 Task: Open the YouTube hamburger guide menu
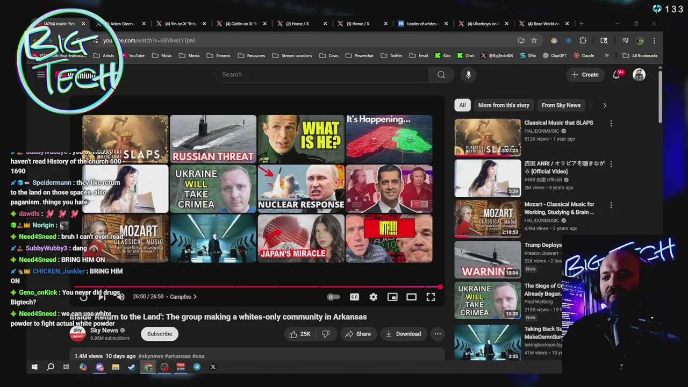click(x=41, y=75)
